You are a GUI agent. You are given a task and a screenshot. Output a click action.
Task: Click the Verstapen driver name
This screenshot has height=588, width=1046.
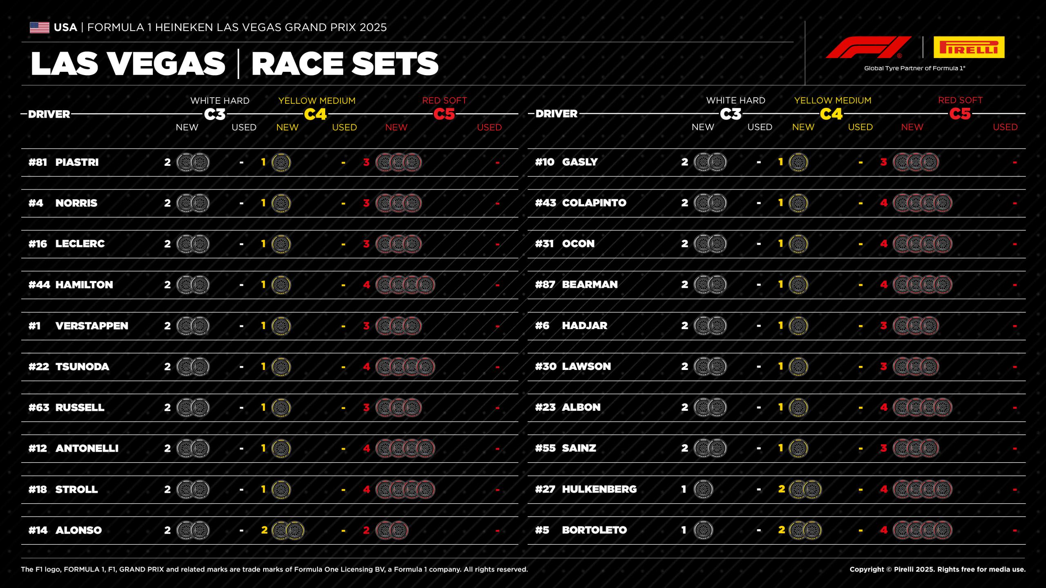92,326
